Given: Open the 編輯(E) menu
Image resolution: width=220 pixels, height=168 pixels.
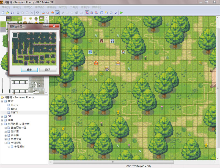Looking at the screenshot, I should point(17,7).
